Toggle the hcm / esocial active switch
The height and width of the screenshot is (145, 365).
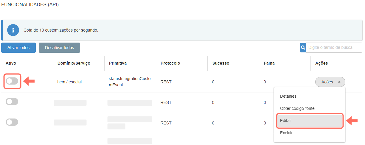pos(12,81)
